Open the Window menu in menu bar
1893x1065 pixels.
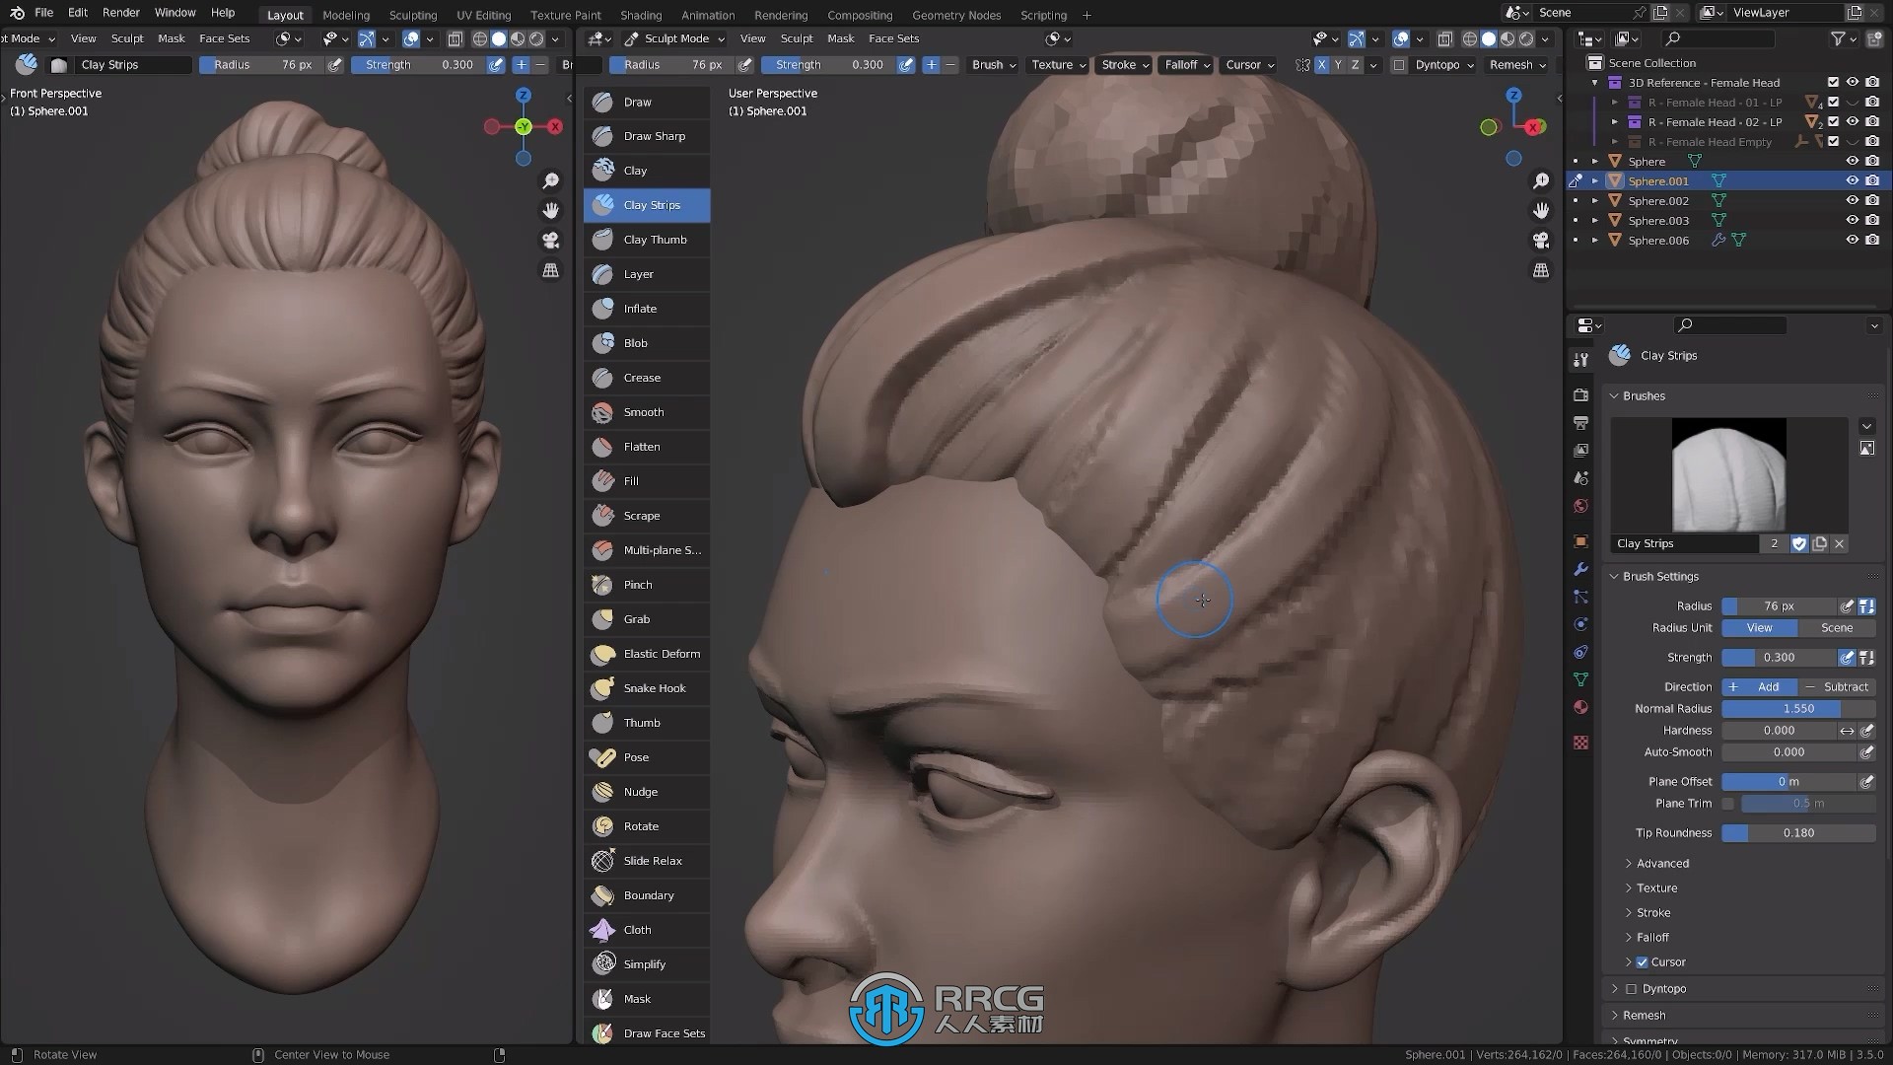pyautogui.click(x=175, y=13)
